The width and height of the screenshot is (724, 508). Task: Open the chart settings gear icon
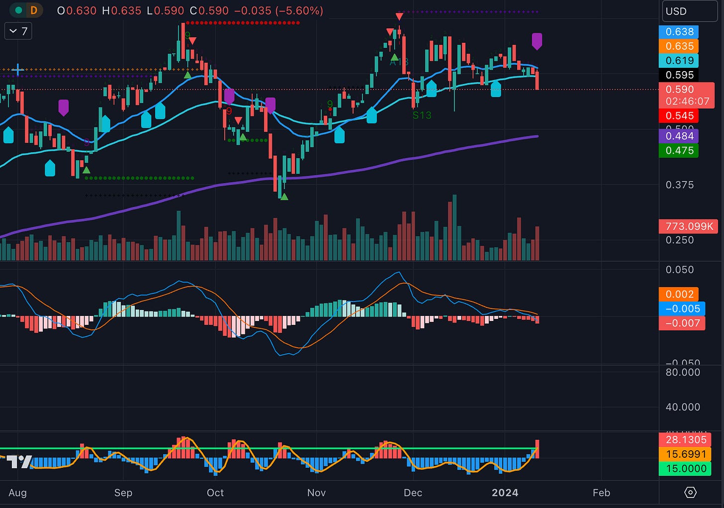click(690, 492)
